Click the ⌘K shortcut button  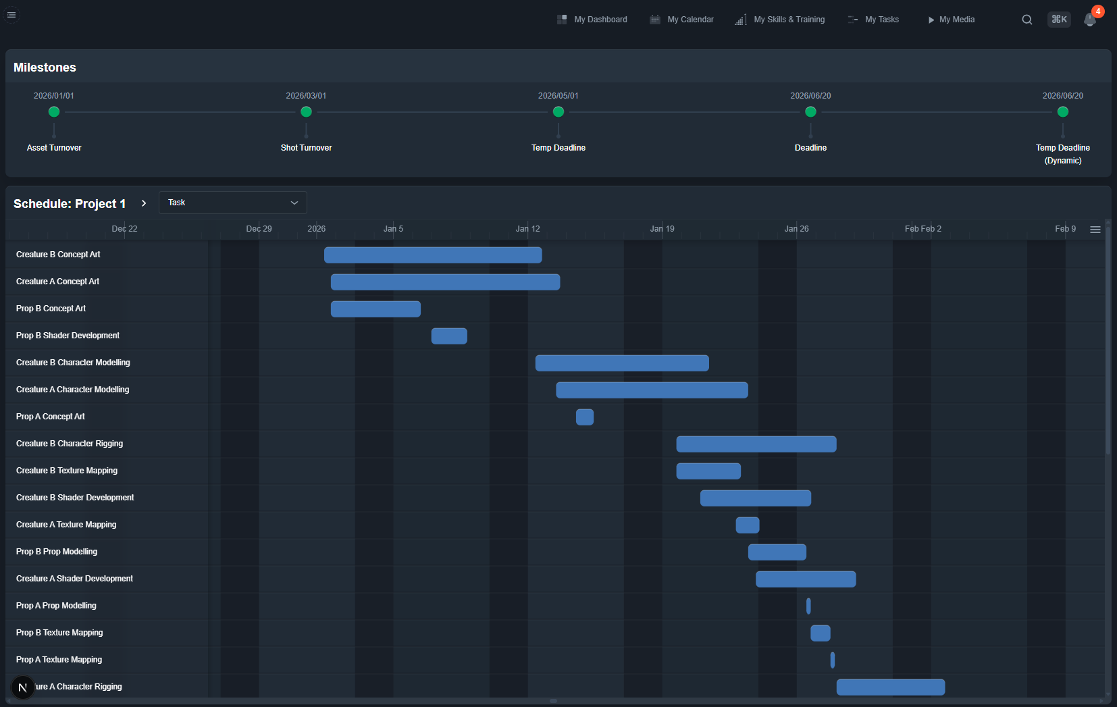(1058, 19)
